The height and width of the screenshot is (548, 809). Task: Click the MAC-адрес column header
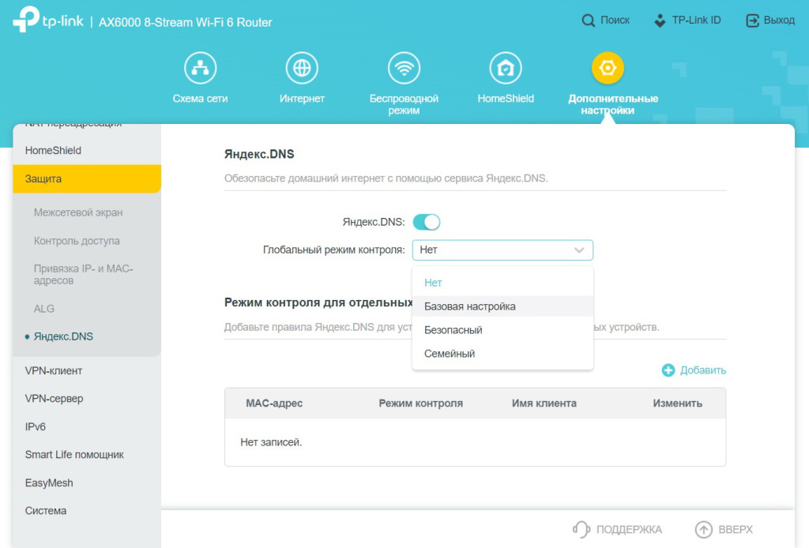pyautogui.click(x=274, y=403)
